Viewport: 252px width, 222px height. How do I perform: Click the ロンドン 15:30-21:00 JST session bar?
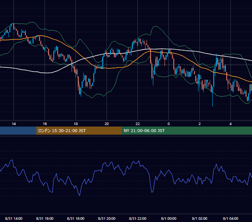79,131
